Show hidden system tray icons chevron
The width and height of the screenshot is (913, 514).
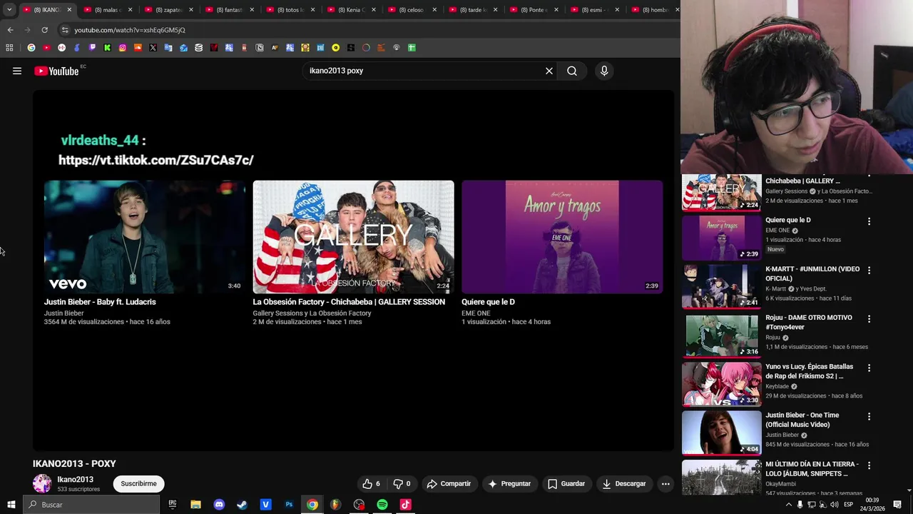788,505
